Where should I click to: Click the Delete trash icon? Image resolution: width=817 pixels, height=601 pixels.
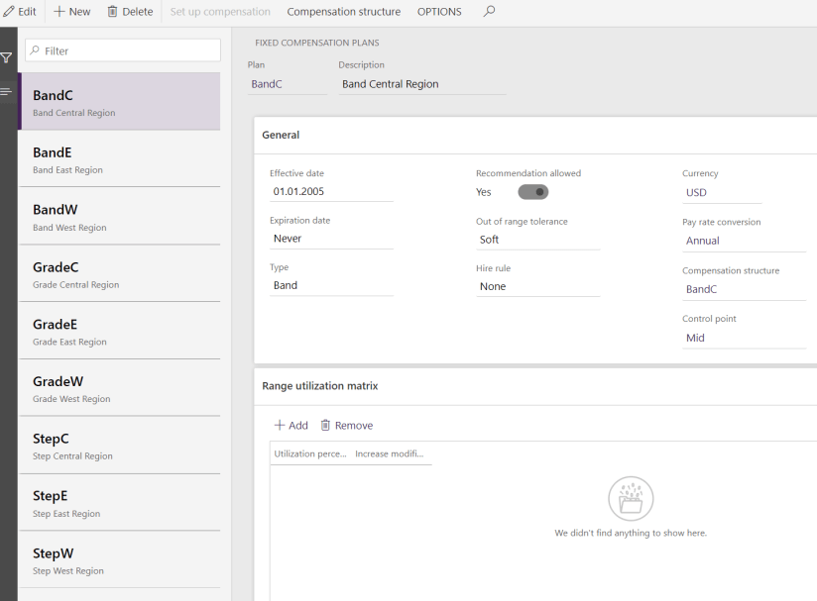click(113, 12)
